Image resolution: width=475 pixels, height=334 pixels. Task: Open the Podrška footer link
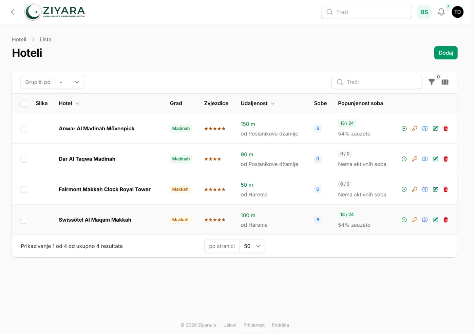[280, 325]
